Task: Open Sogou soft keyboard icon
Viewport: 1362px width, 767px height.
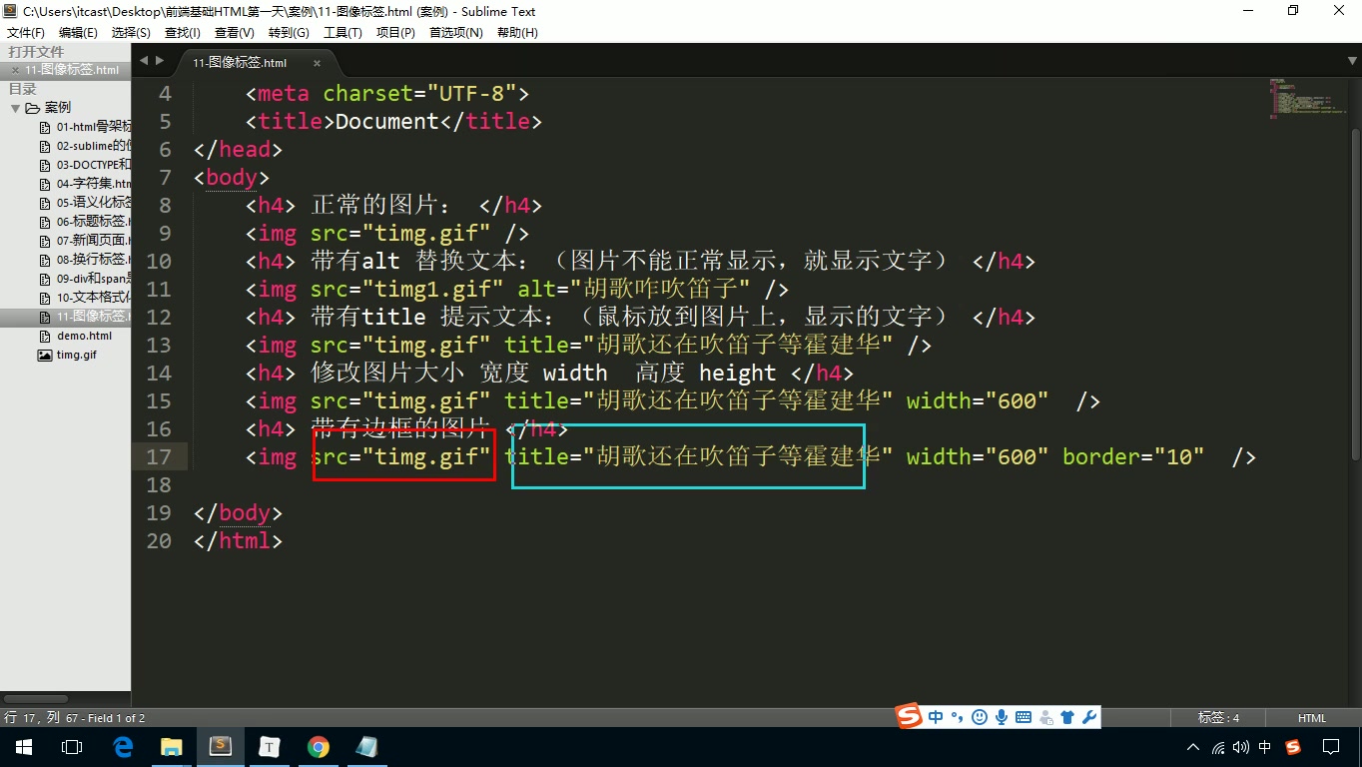Action: coord(1023,717)
